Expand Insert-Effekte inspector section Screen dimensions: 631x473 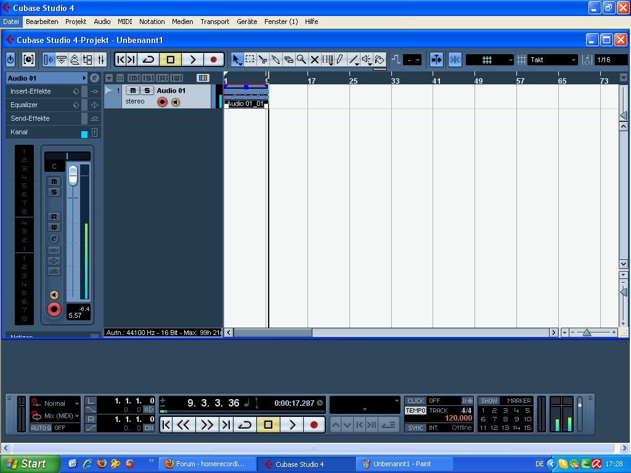tap(53, 91)
